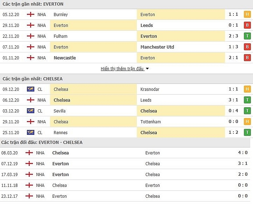Click the green T badge for Fulham–Everton
The image size is (253, 204).
[x=247, y=36]
